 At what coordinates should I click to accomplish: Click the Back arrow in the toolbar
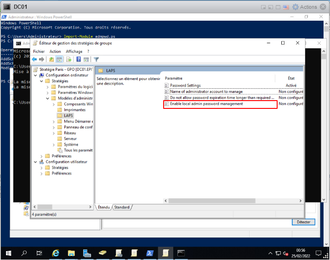tap(34, 59)
